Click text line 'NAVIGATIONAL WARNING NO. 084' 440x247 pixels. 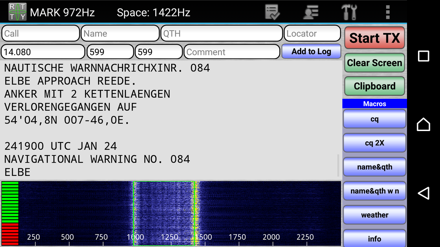click(x=97, y=159)
